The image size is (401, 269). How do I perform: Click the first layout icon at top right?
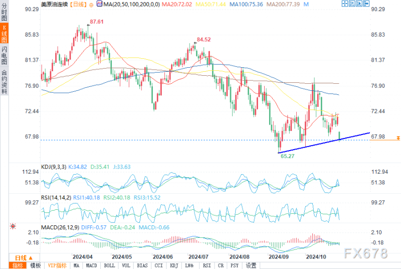(344, 4)
